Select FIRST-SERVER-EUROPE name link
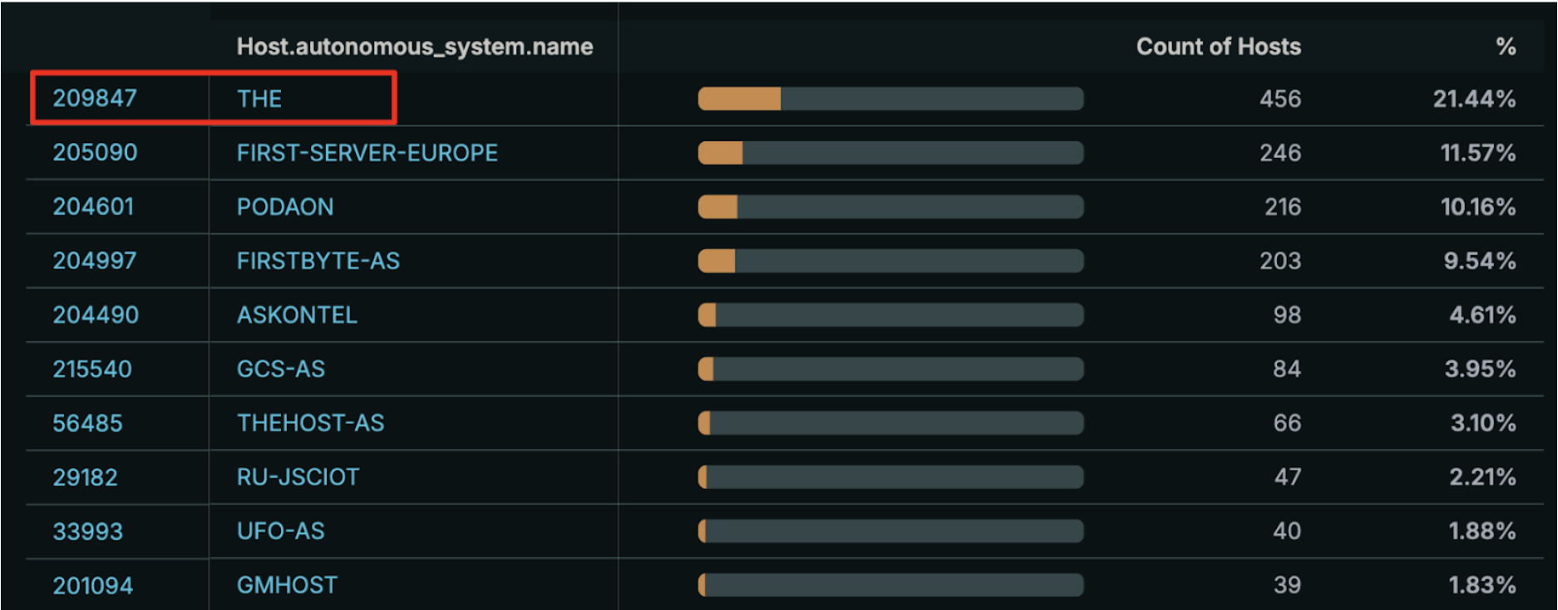Image resolution: width=1558 pixels, height=610 pixels. click(x=367, y=153)
